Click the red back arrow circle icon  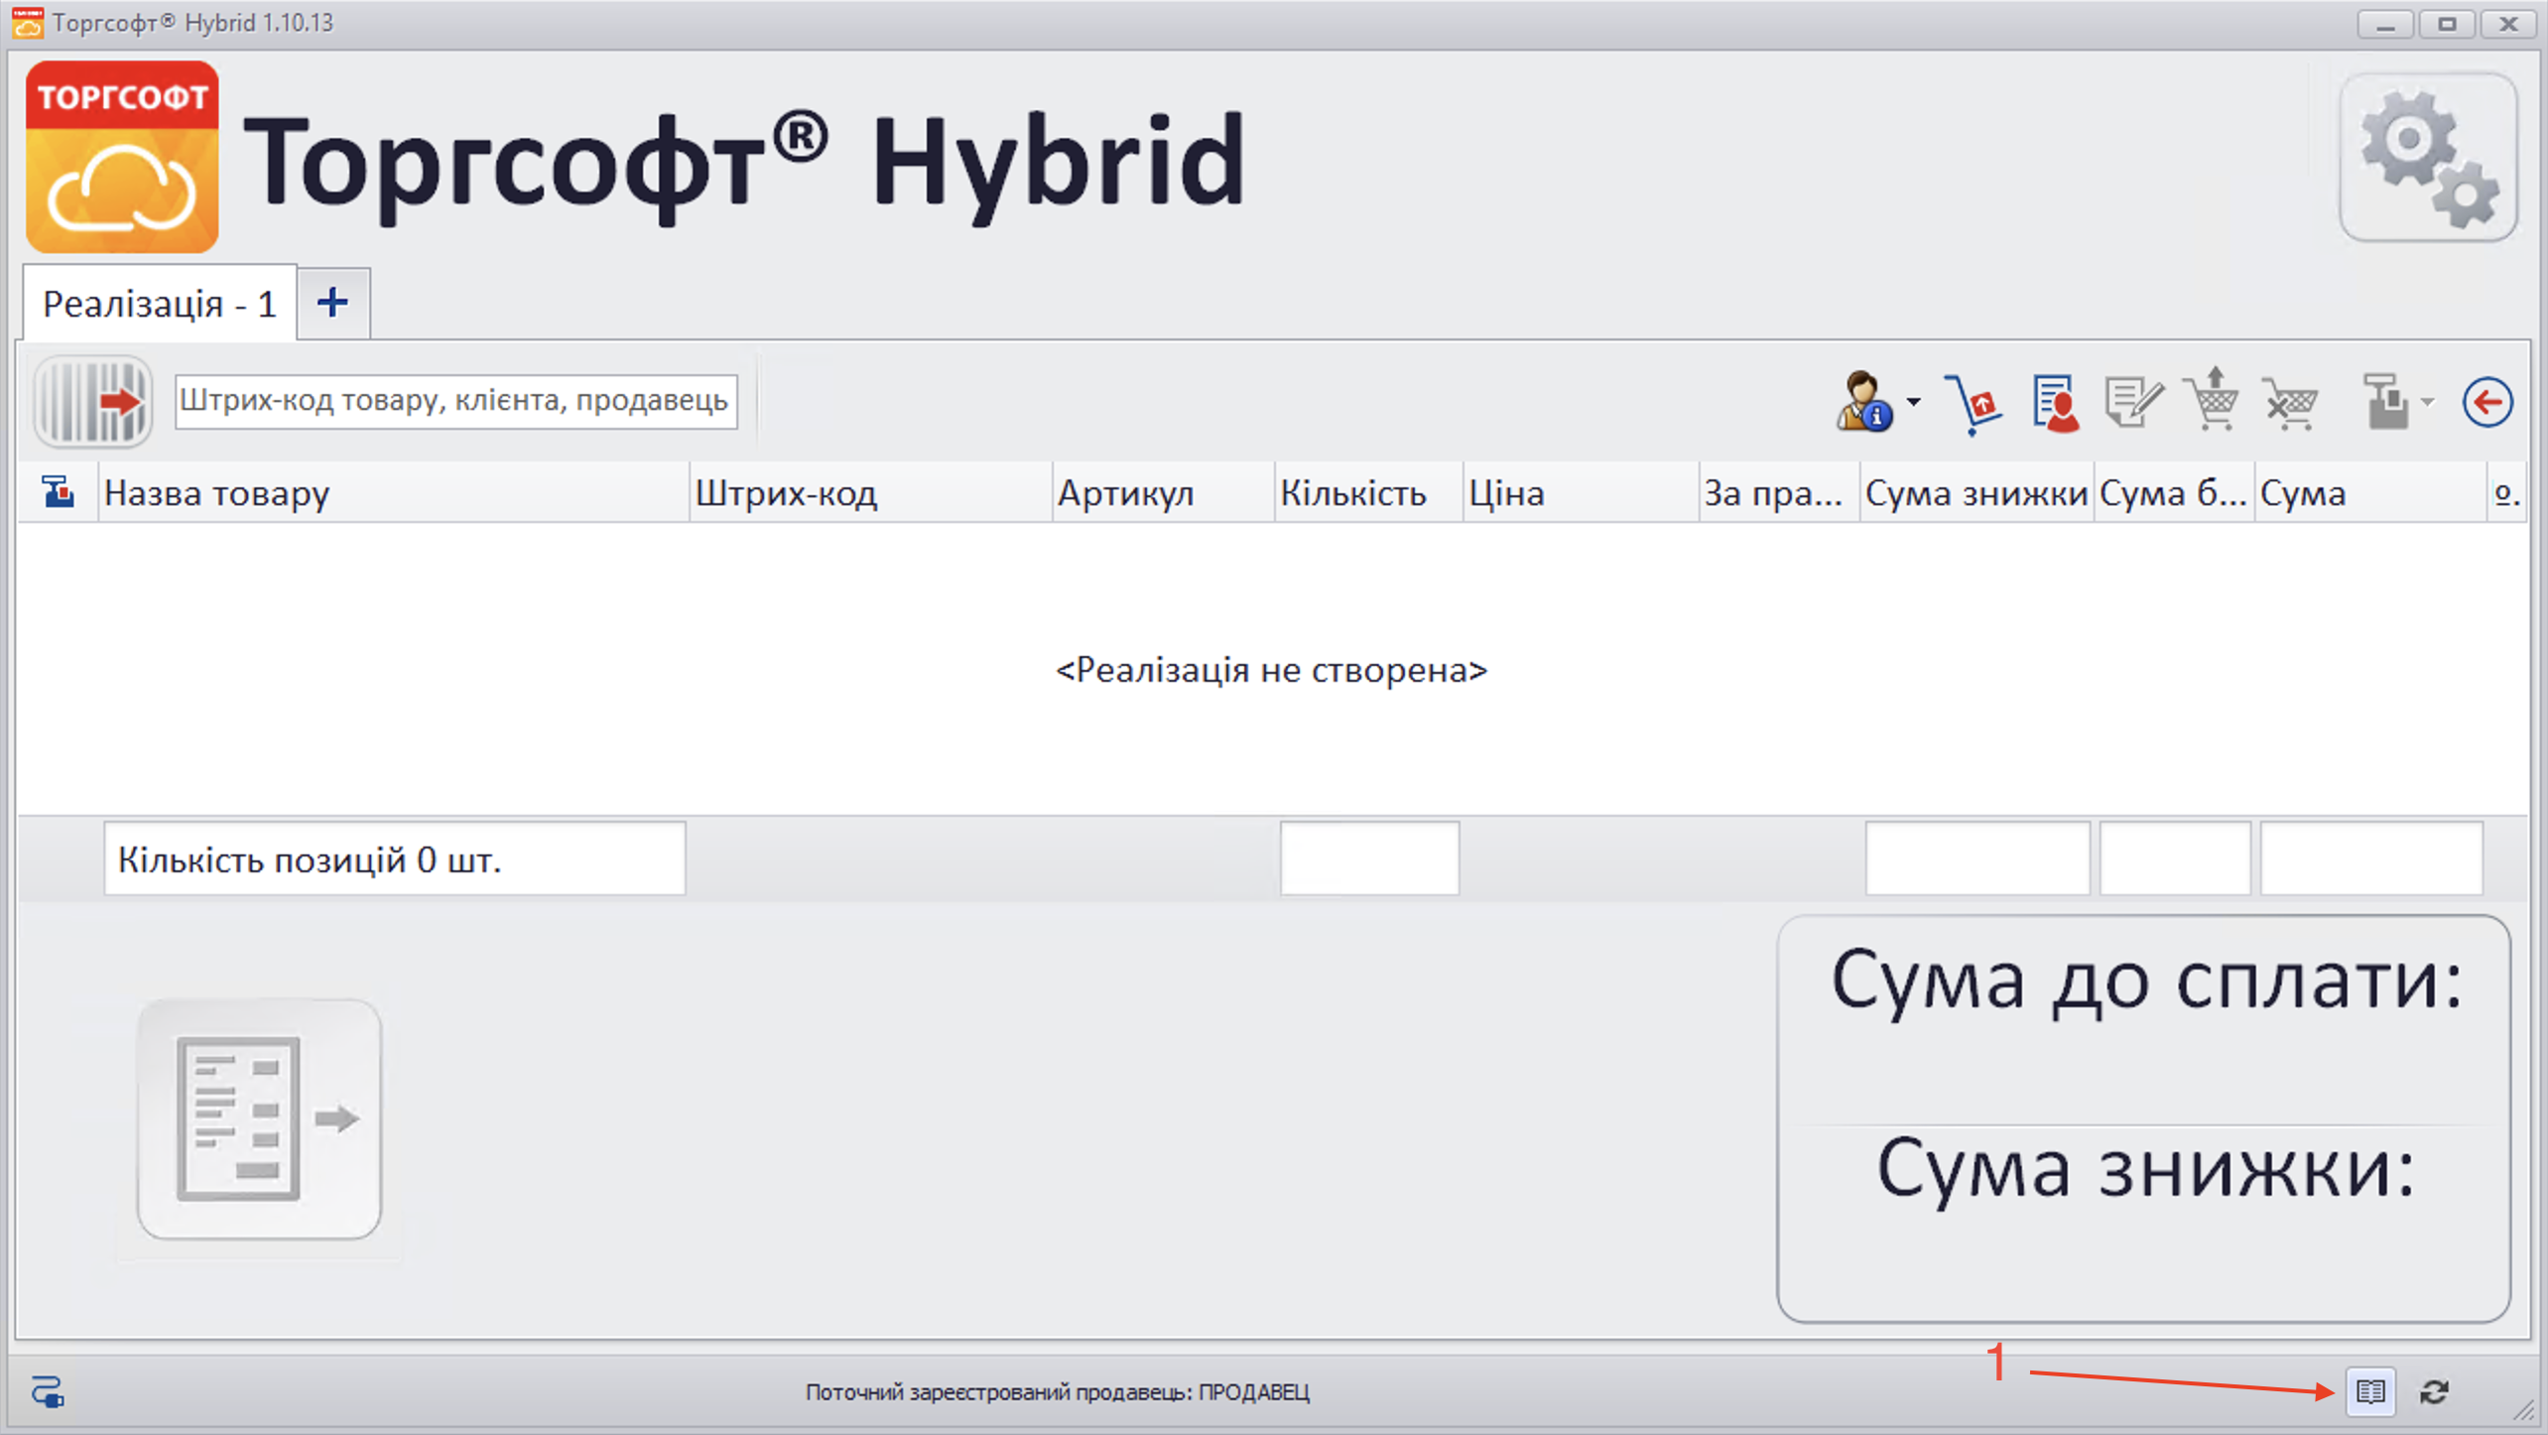click(2486, 402)
